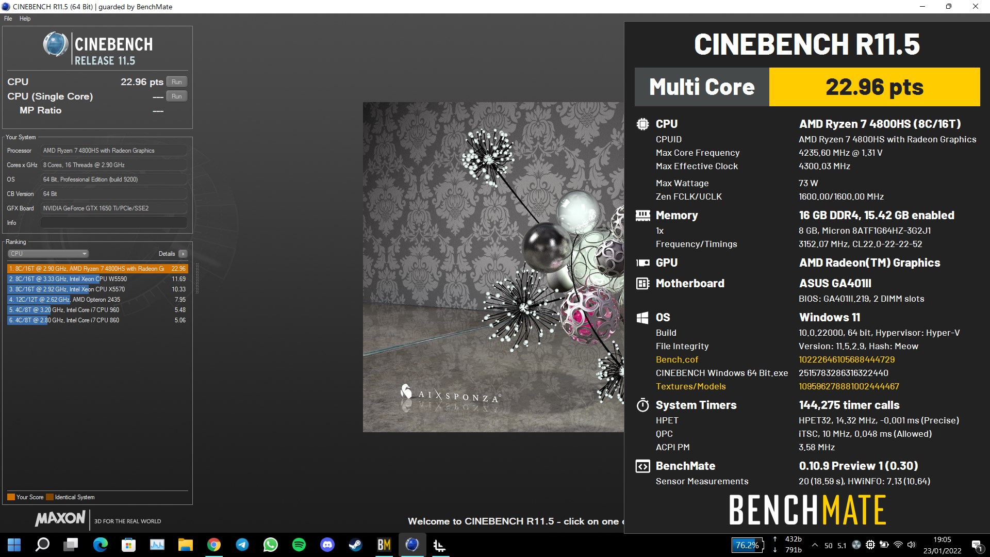Screen dimensions: 990x557
Task: Select ranking entry AMD Opteron 2435
Action: (97, 300)
